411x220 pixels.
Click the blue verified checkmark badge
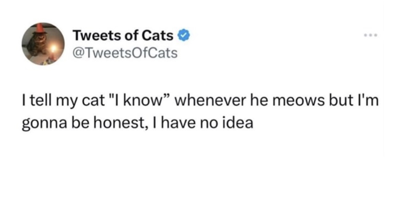pos(184,36)
